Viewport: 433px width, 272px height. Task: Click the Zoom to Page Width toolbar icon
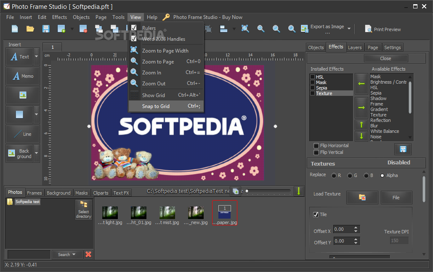click(x=245, y=29)
